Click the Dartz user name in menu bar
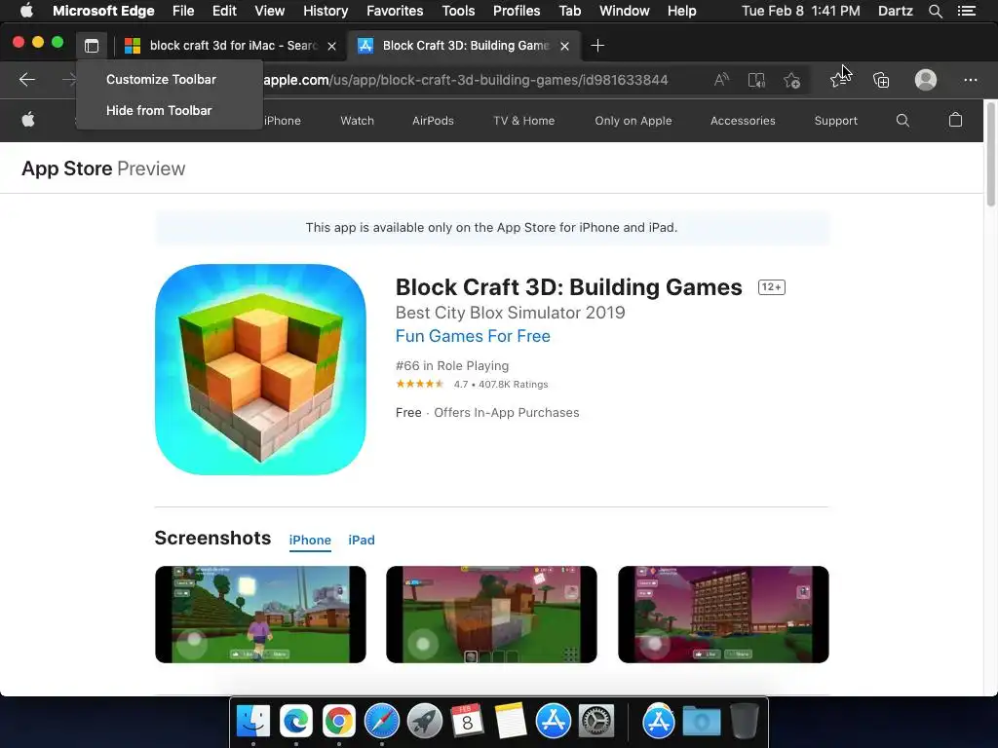 [895, 11]
